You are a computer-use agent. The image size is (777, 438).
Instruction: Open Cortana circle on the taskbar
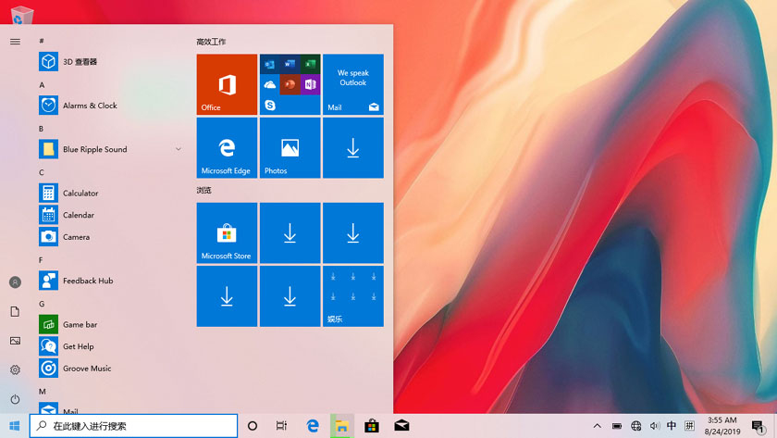click(x=253, y=426)
